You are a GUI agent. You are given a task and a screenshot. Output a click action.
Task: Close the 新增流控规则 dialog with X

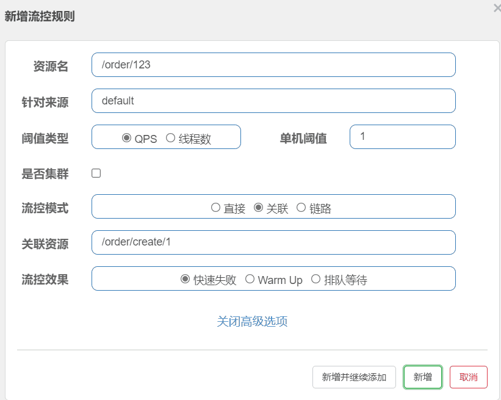pos(496,8)
